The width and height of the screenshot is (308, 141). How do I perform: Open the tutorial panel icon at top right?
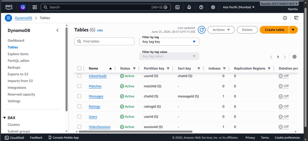point(296,18)
